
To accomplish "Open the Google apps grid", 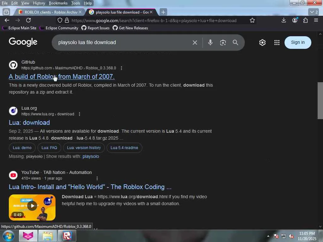I will point(277,43).
